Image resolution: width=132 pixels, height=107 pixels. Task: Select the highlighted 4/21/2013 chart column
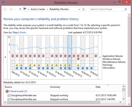tap(70, 53)
